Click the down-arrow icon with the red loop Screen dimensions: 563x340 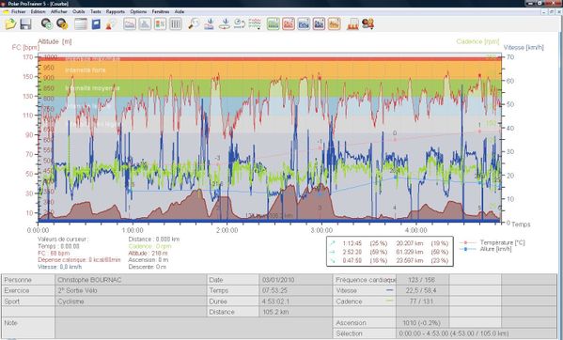coord(225,24)
